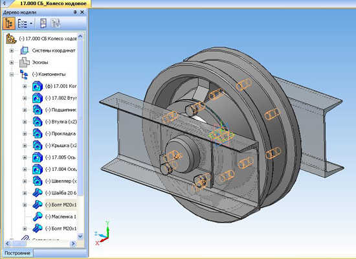The height and width of the screenshot is (259, 356).
Task: Select the (-) Подшипник row
Action: (61, 110)
